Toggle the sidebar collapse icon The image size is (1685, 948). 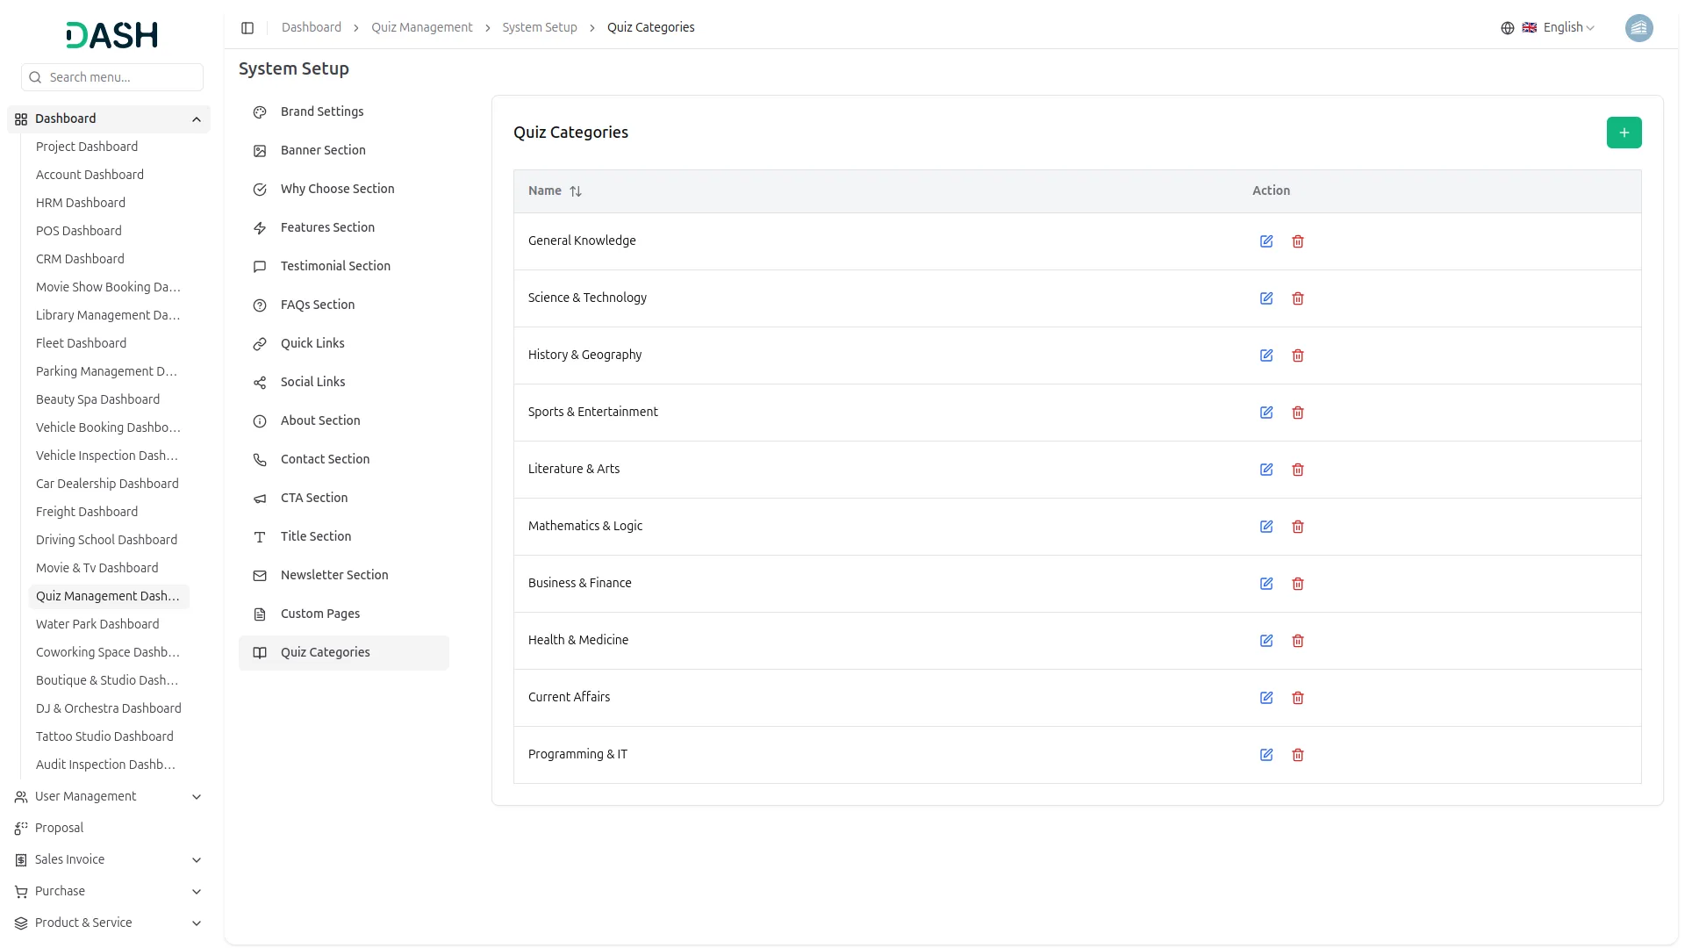(247, 28)
